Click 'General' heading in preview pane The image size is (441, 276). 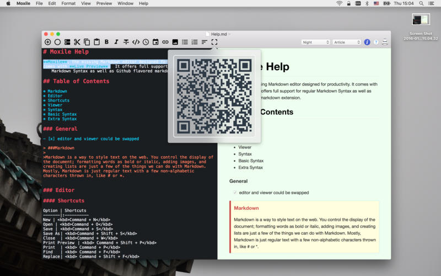coord(239,181)
